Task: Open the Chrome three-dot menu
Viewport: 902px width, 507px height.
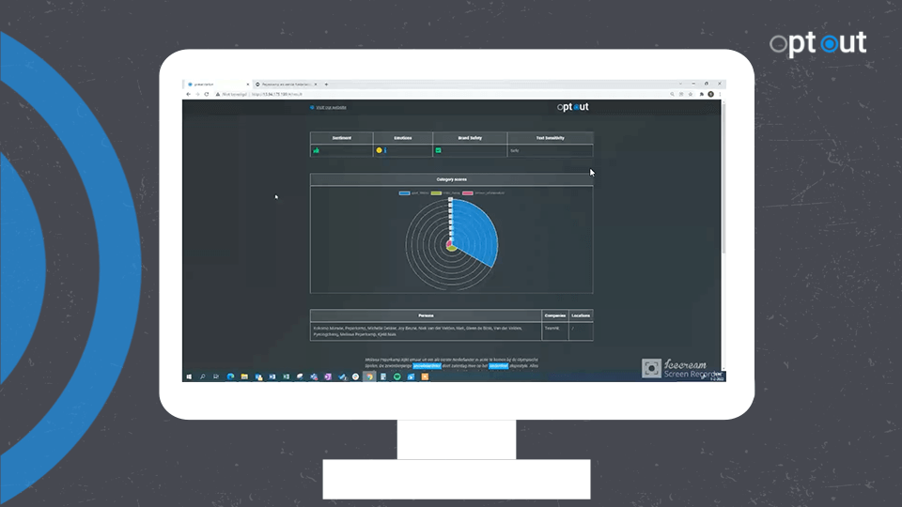Action: pos(720,94)
